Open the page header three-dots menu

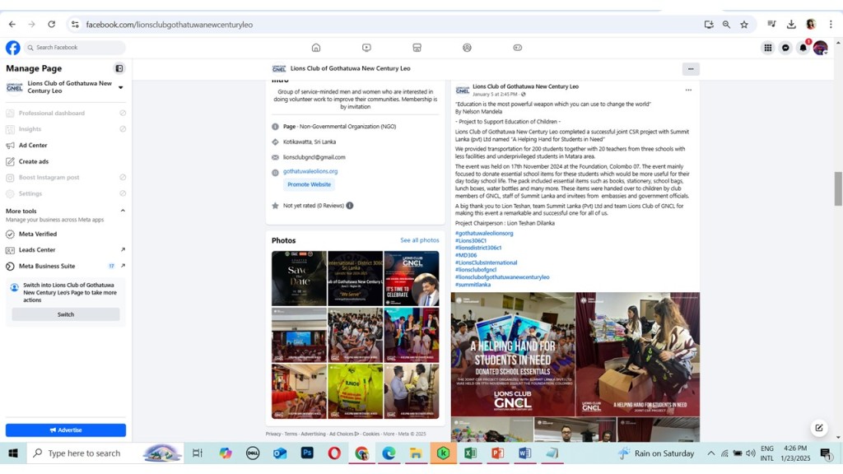691,69
